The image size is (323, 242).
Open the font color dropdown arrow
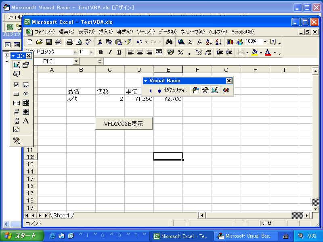(x=275, y=52)
